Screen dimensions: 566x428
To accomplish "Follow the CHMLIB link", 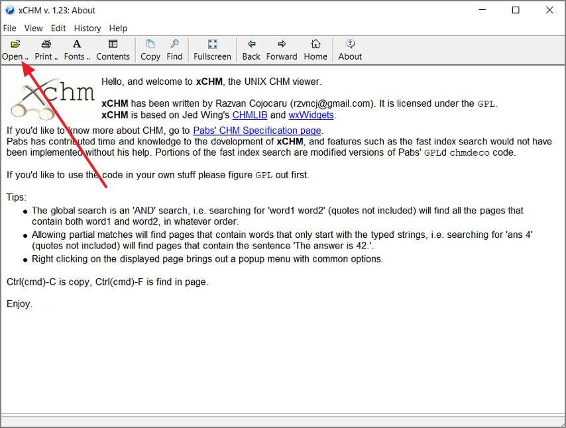I will coord(250,115).
